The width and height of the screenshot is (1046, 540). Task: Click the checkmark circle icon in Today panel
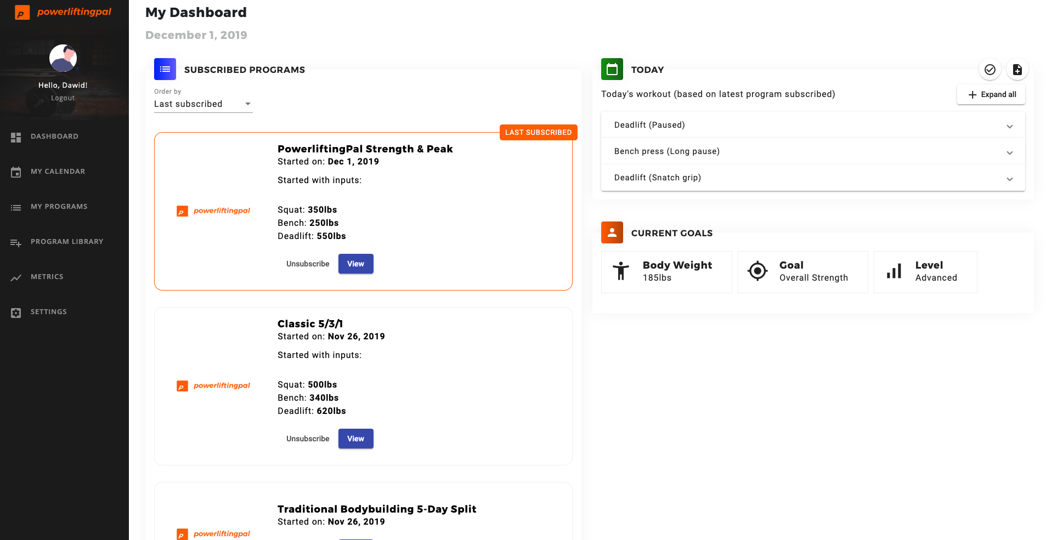(x=990, y=70)
